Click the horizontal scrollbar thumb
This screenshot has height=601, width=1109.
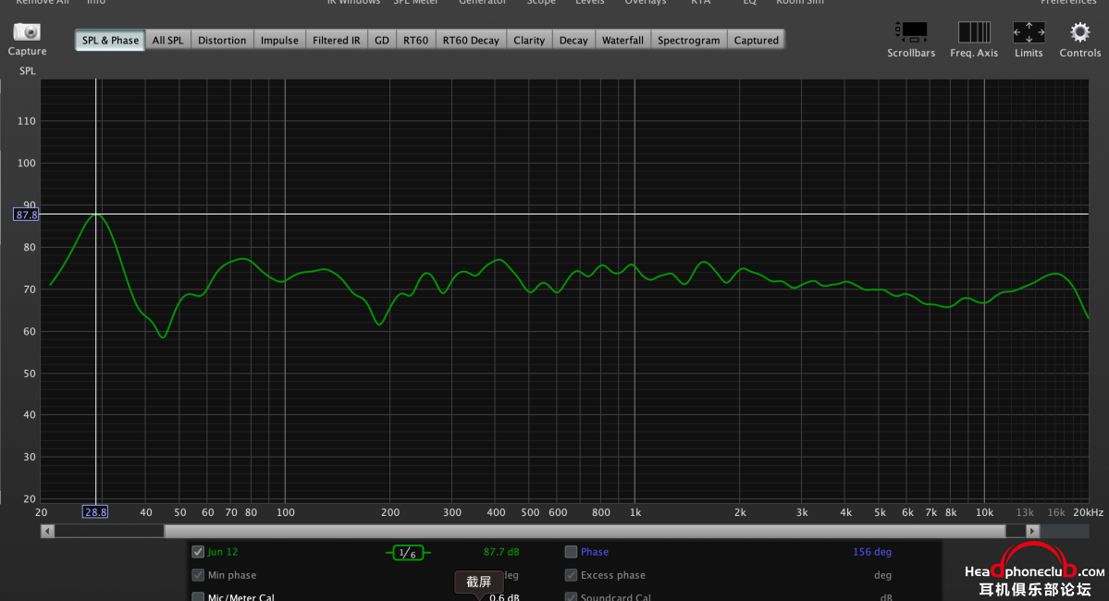click(585, 531)
